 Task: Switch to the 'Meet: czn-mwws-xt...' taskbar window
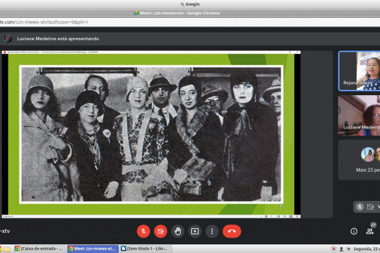(93, 248)
